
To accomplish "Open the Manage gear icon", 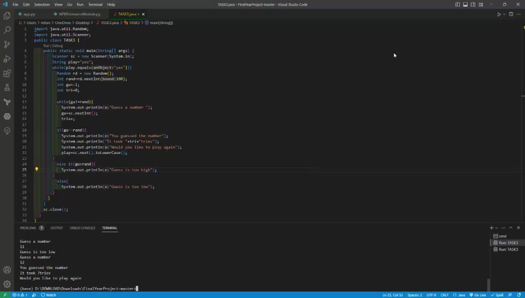I will (x=7, y=284).
